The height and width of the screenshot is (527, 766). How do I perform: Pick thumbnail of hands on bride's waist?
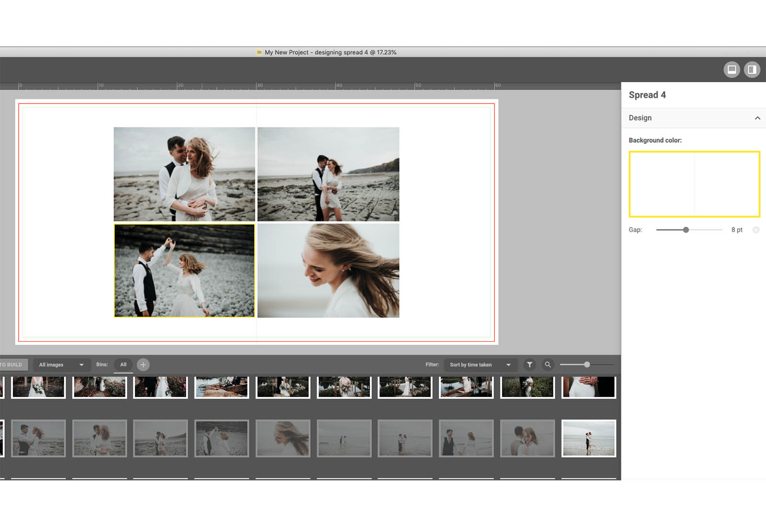click(589, 387)
